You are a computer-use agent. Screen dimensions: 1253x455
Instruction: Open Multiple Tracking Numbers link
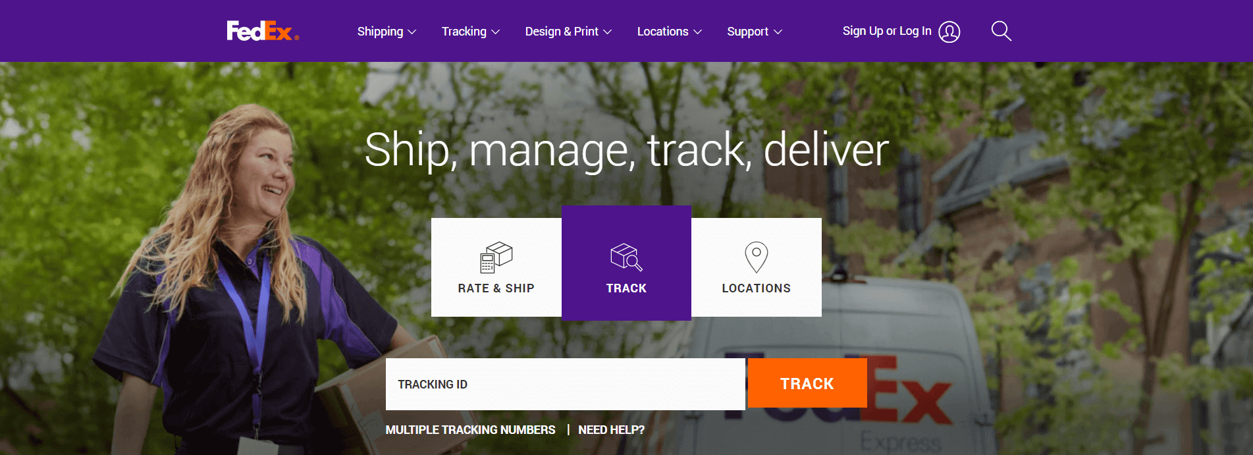[470, 430]
